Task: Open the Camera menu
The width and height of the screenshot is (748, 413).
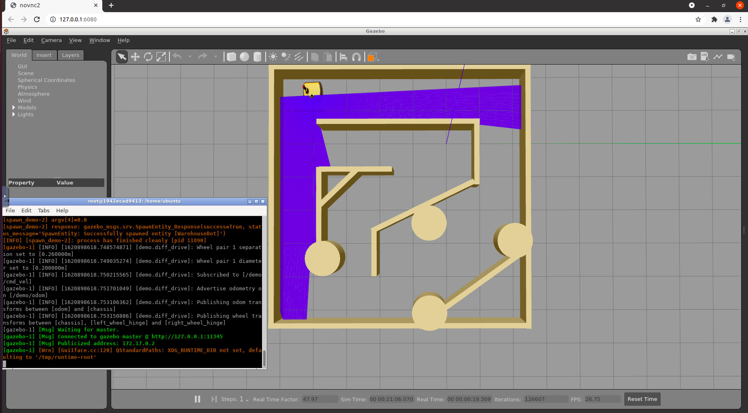Action: pos(51,40)
